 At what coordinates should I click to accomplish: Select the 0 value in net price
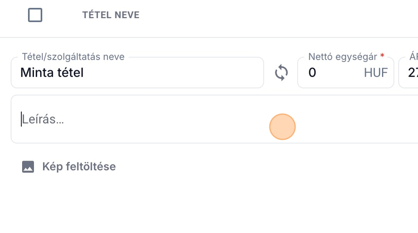312,73
